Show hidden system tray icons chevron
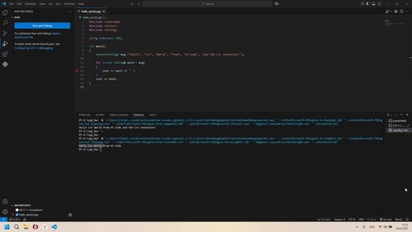This screenshot has height=232, width=412. [357, 227]
